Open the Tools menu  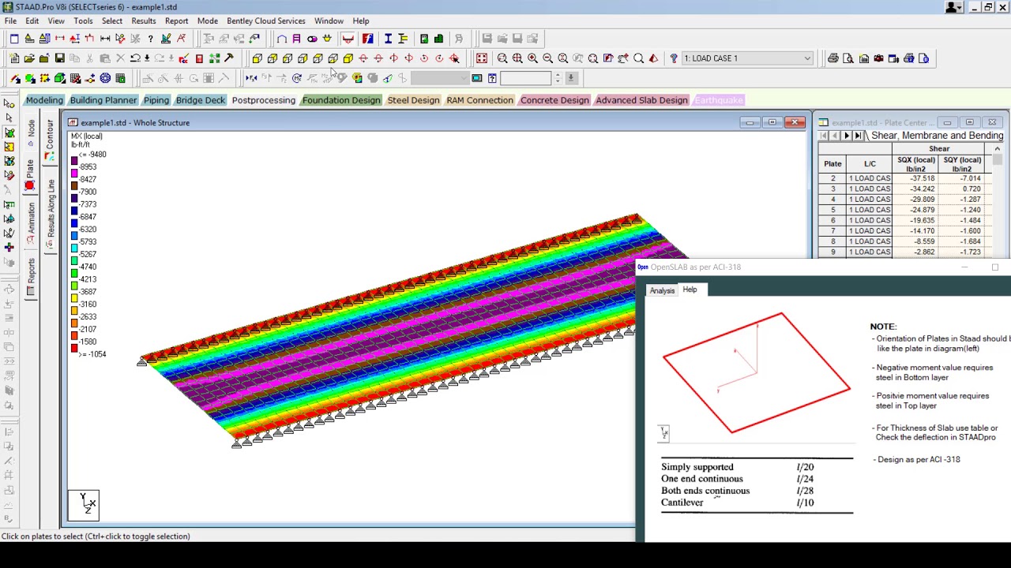pos(83,21)
